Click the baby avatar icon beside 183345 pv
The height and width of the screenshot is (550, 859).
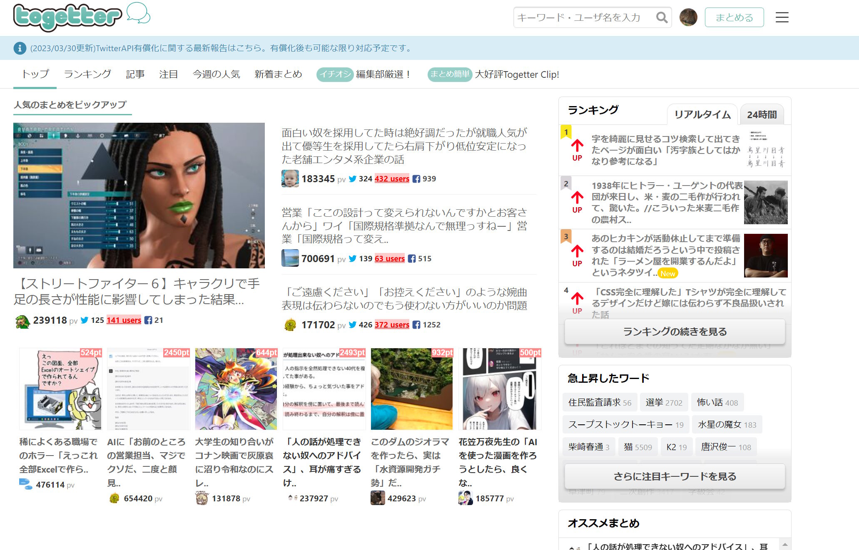coord(290,178)
